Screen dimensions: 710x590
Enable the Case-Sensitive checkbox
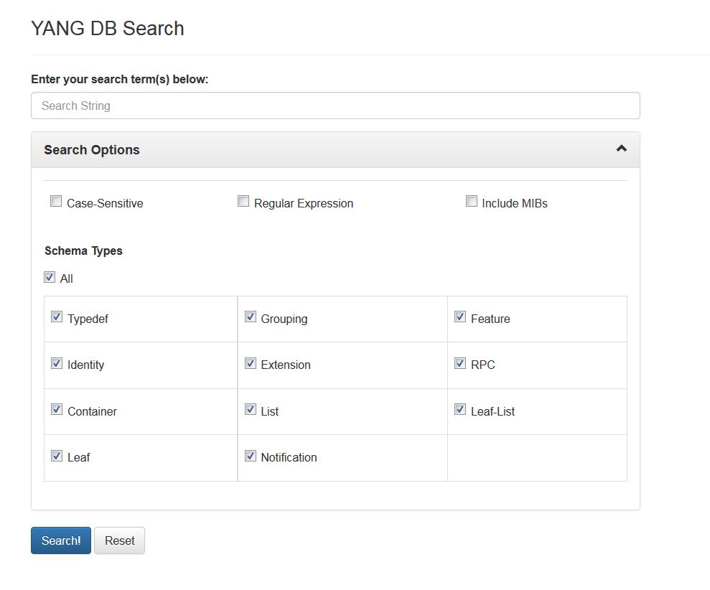click(x=56, y=201)
